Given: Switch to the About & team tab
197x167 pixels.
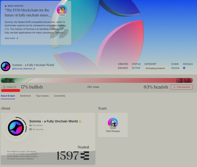Looking at the screenshot, I should point(8,96).
